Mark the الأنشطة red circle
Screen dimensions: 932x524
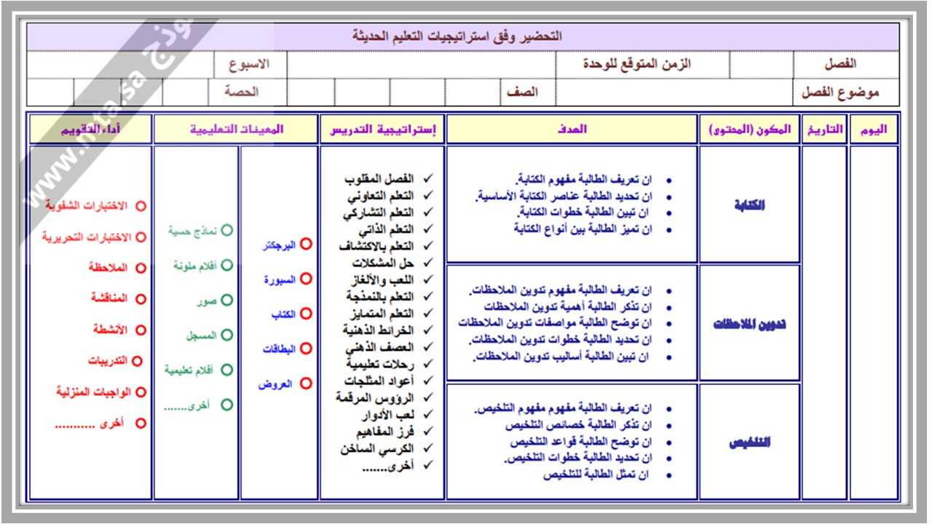coord(141,330)
